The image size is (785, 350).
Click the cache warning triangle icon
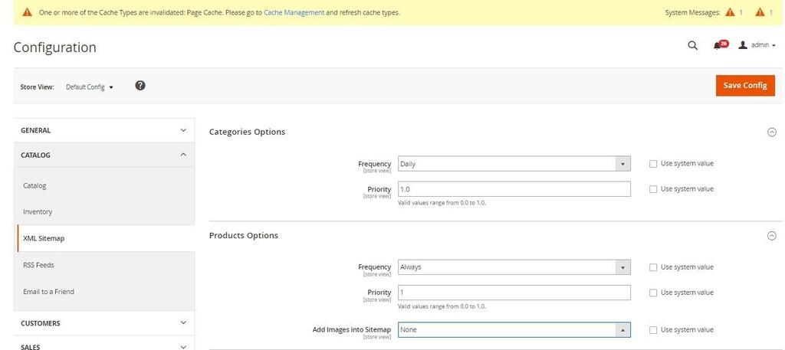click(28, 12)
